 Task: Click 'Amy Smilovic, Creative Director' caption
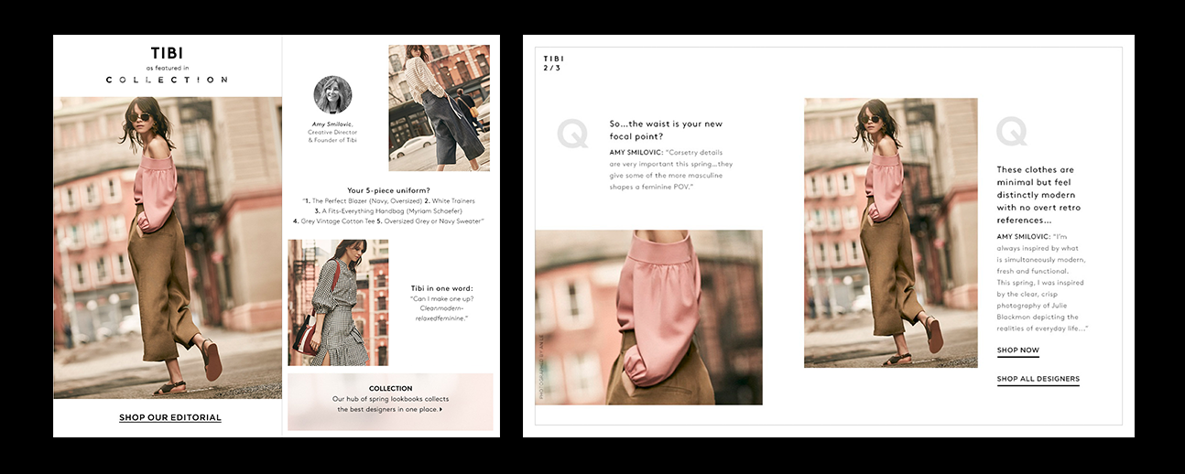coord(332,132)
